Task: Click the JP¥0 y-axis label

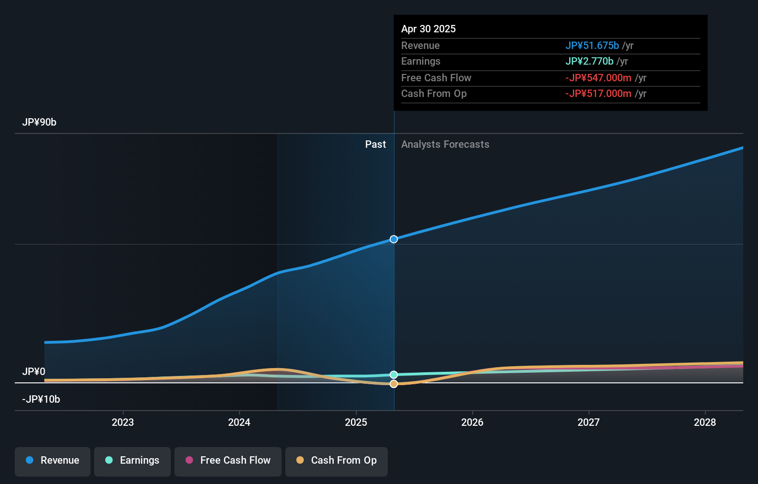Action: (x=34, y=372)
